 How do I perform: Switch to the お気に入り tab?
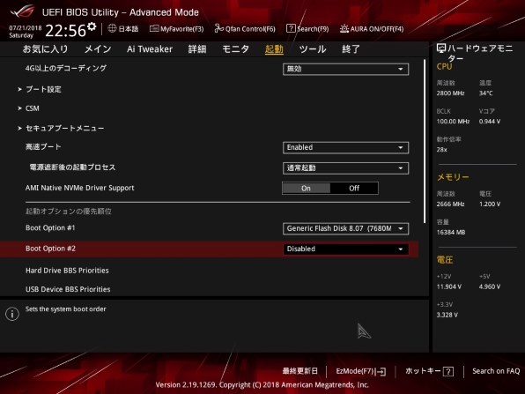(x=45, y=49)
